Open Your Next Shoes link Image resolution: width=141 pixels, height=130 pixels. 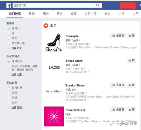coord(89,121)
